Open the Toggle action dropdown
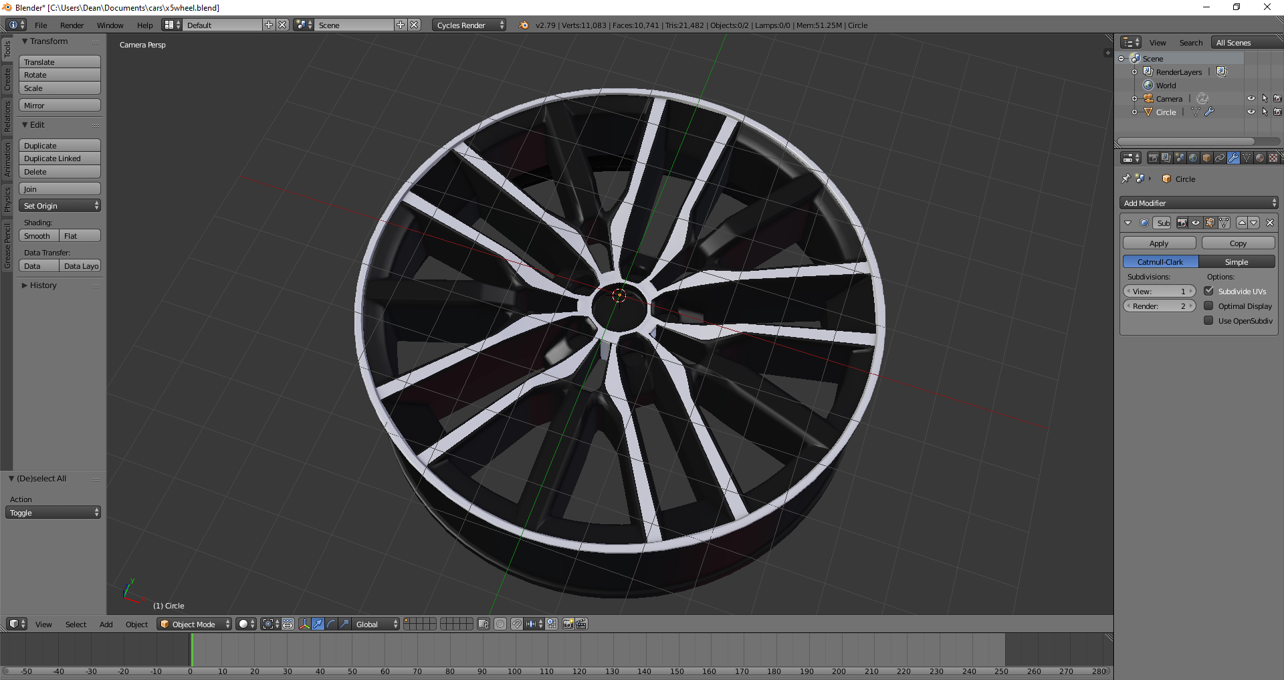The image size is (1284, 680). tap(53, 512)
